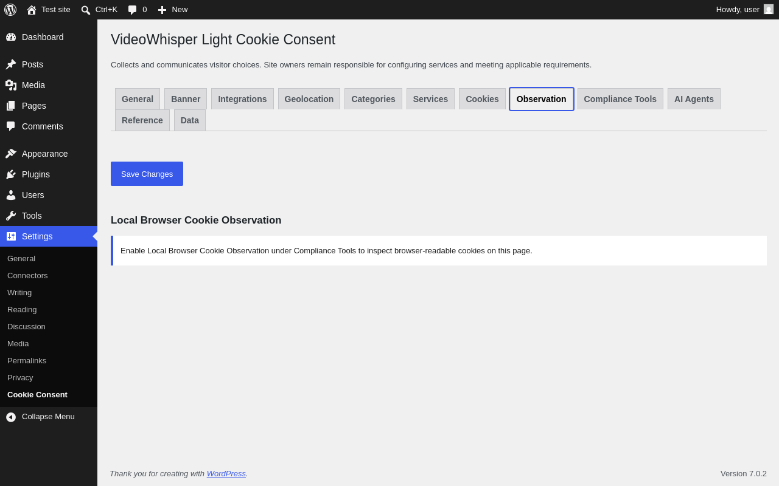Open Privacy settings submenu item
This screenshot has height=486, width=779.
point(20,377)
